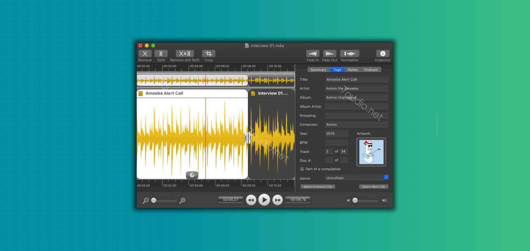Click the Album field
This screenshot has height=251, width=530.
(357, 97)
